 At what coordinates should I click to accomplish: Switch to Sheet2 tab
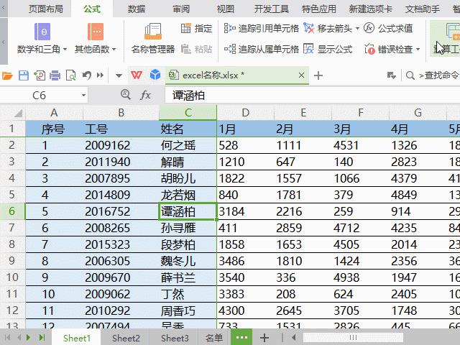point(126,338)
